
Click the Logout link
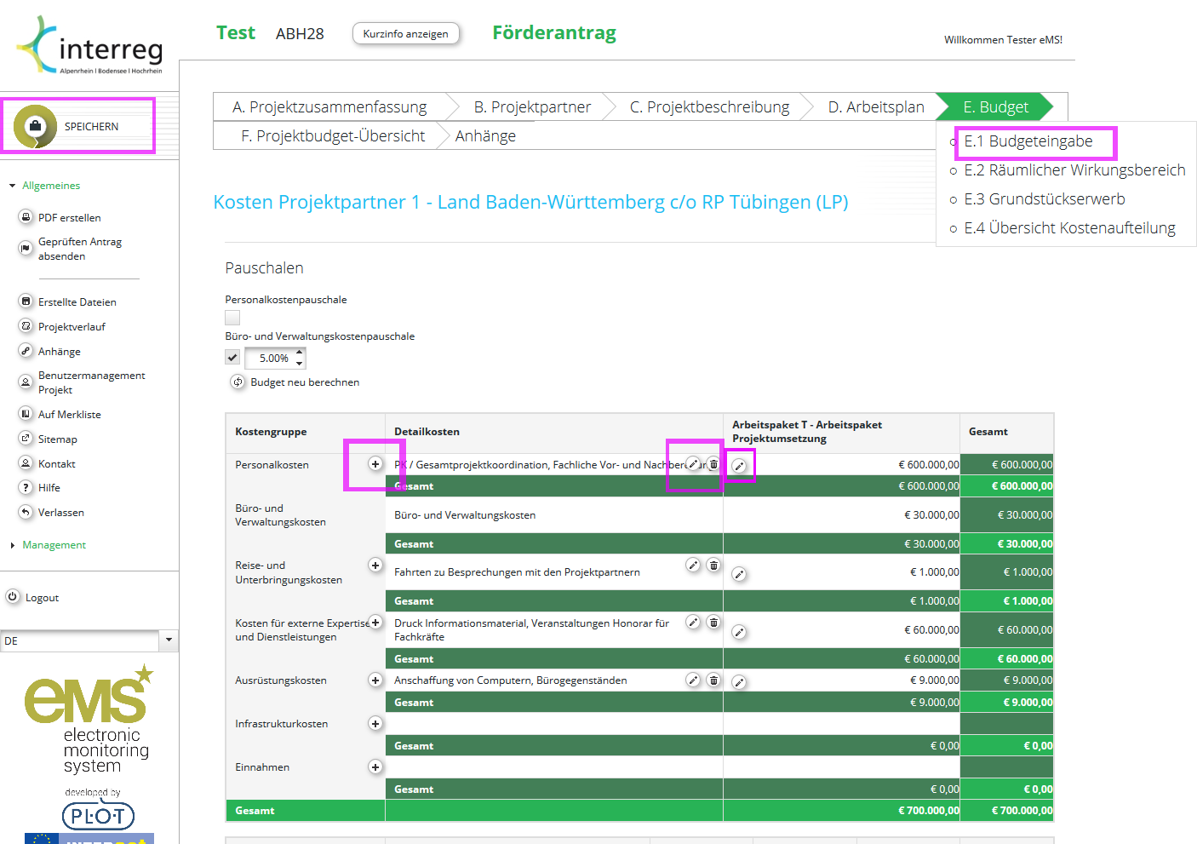tap(42, 598)
